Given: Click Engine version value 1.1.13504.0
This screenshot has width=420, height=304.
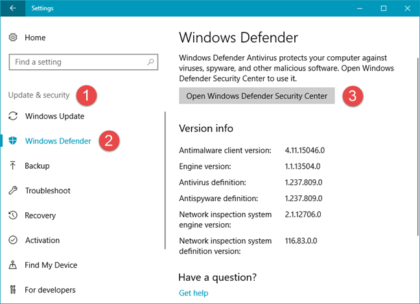Looking at the screenshot, I should coord(303,166).
